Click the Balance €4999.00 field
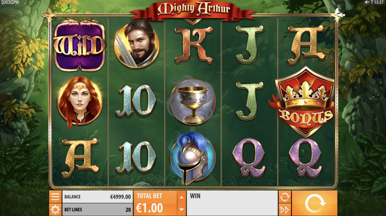This screenshot has width=386, height=216. pos(98,196)
